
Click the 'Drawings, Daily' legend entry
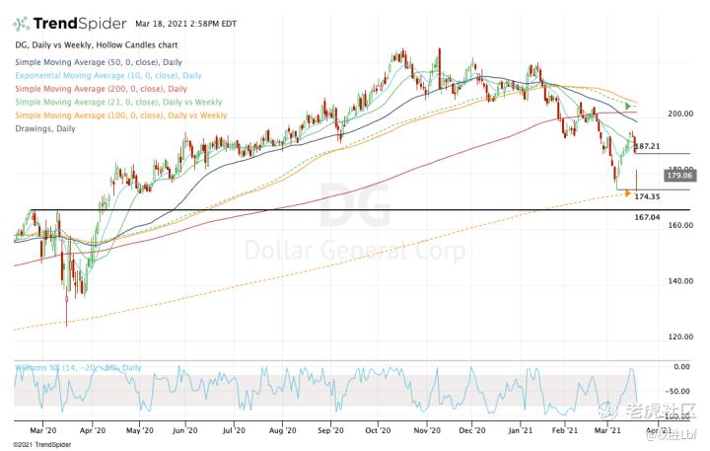(x=45, y=128)
